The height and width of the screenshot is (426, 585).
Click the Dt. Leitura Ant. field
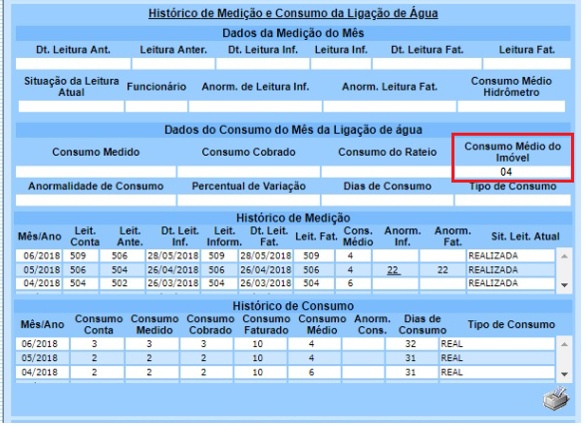73,64
